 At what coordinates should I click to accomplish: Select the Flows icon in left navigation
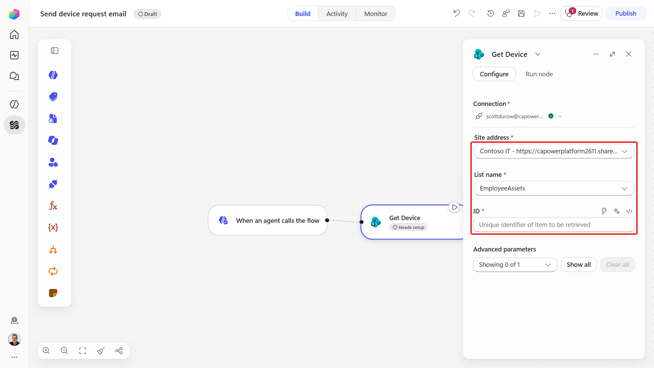point(14,125)
